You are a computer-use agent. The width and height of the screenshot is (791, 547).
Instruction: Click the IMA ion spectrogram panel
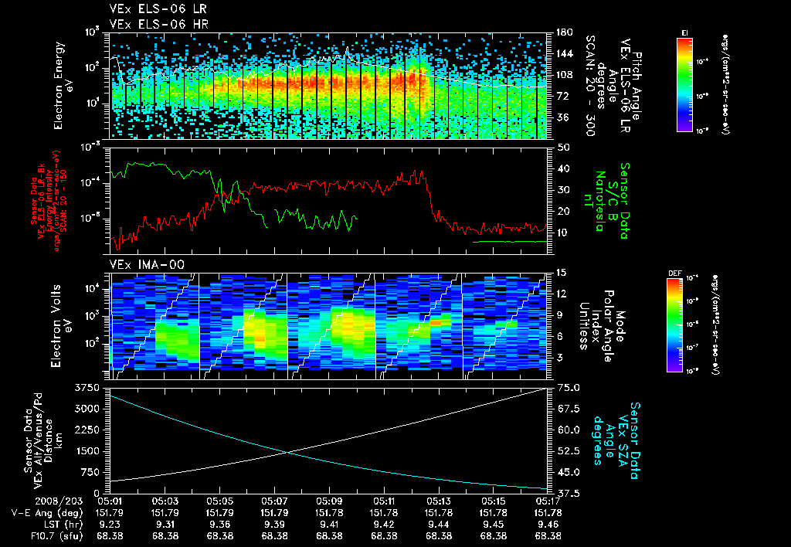pyautogui.click(x=328, y=326)
